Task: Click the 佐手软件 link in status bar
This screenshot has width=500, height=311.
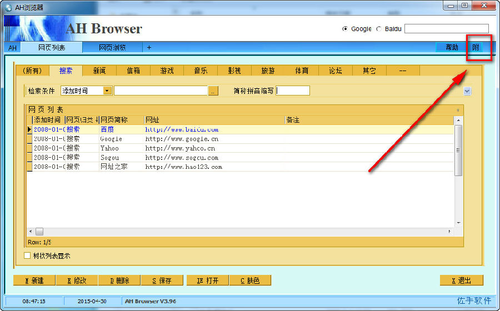Action: point(474,300)
